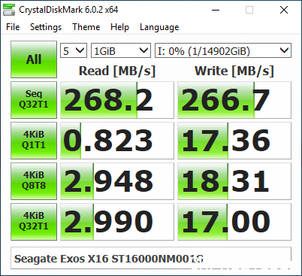Expand the 1GiB test size dropdown
This screenshot has height=276, width=302.
click(121, 50)
